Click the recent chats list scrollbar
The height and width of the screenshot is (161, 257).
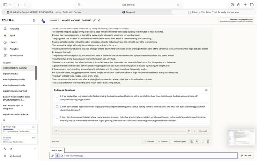(36, 73)
